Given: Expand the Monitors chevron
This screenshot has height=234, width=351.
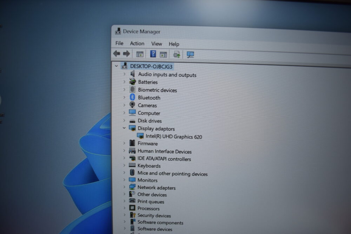Looking at the screenshot, I should point(124,180).
